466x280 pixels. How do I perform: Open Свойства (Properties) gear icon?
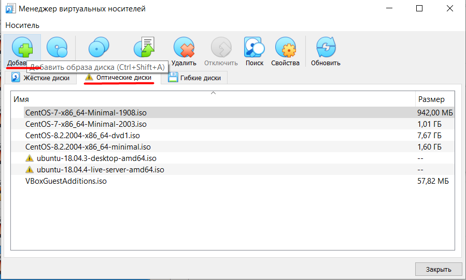[x=285, y=47]
